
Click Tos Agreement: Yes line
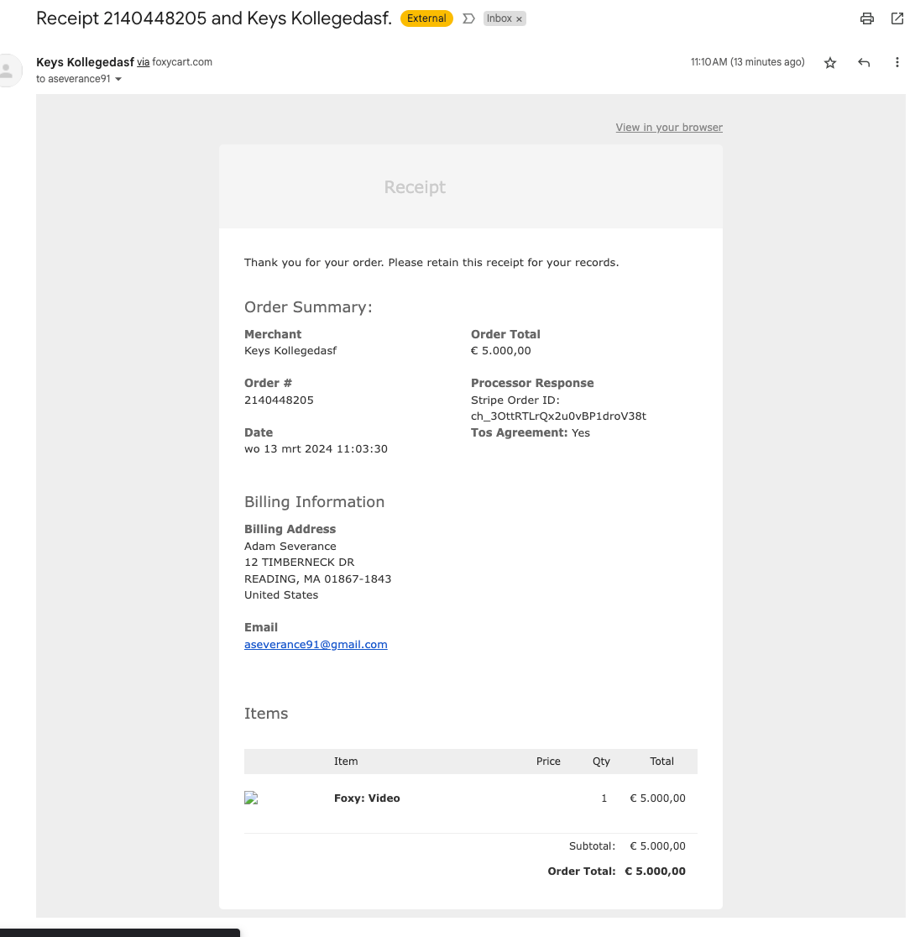531,432
